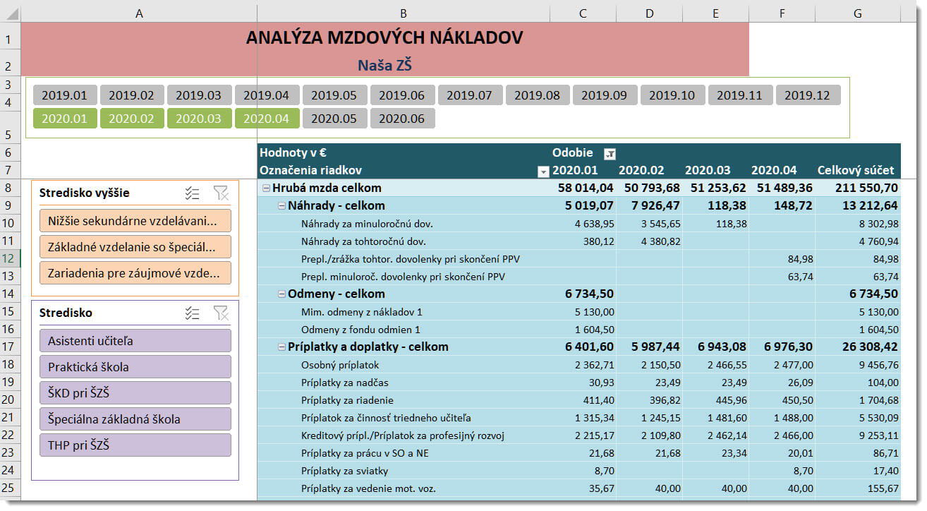Select the 2019.07 period slicer button
Screen dimensions: 927x511
tap(470, 95)
